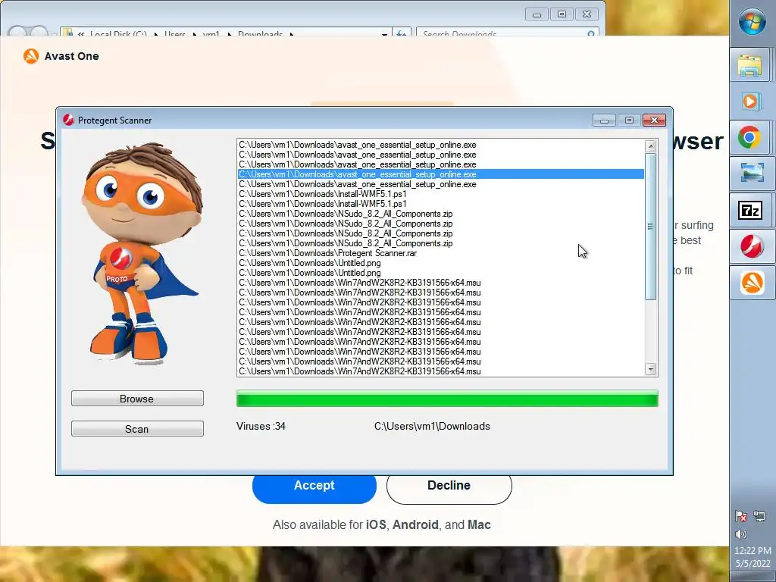This screenshot has height=582, width=776.
Task: Launch Windows Media Player from taskbar
Action: click(x=749, y=102)
